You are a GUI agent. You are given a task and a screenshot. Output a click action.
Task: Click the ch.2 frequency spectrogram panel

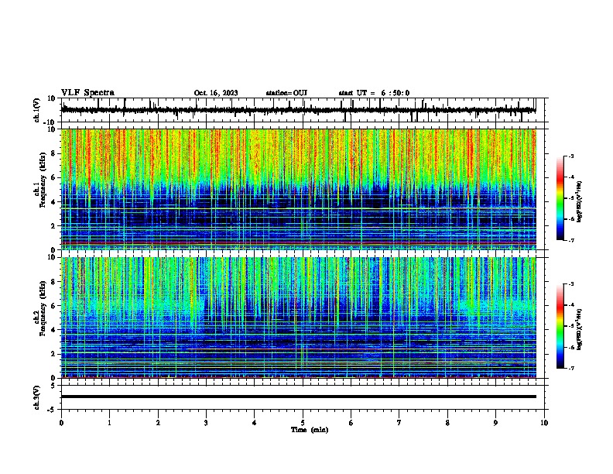(x=299, y=318)
